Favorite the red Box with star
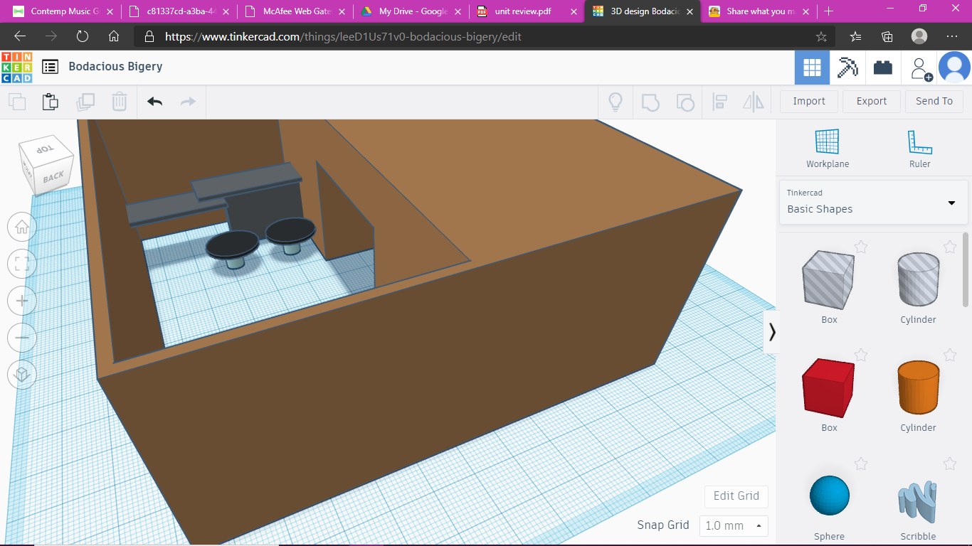Image resolution: width=972 pixels, height=546 pixels. click(x=861, y=355)
